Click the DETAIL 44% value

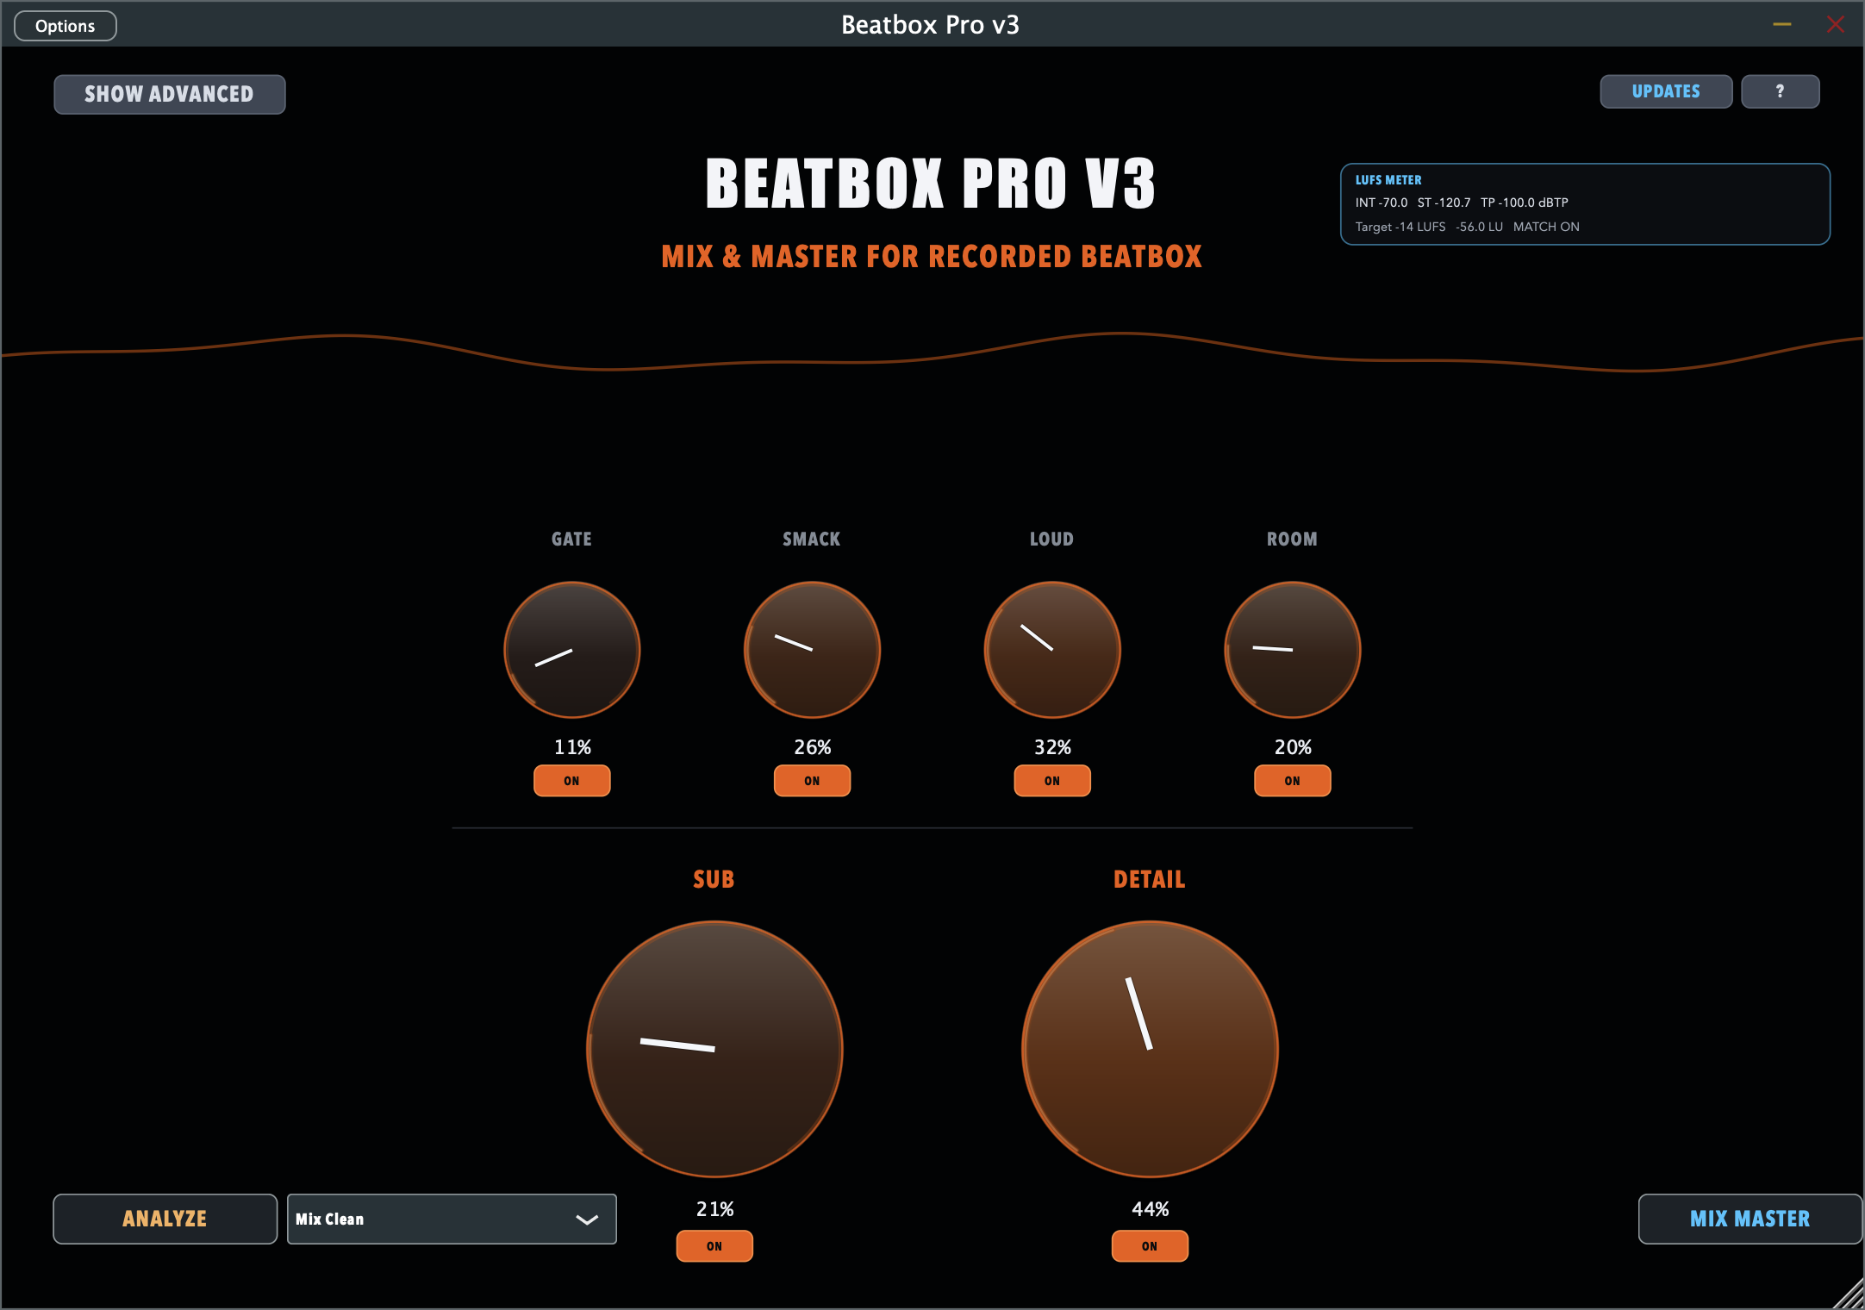pos(1150,1209)
